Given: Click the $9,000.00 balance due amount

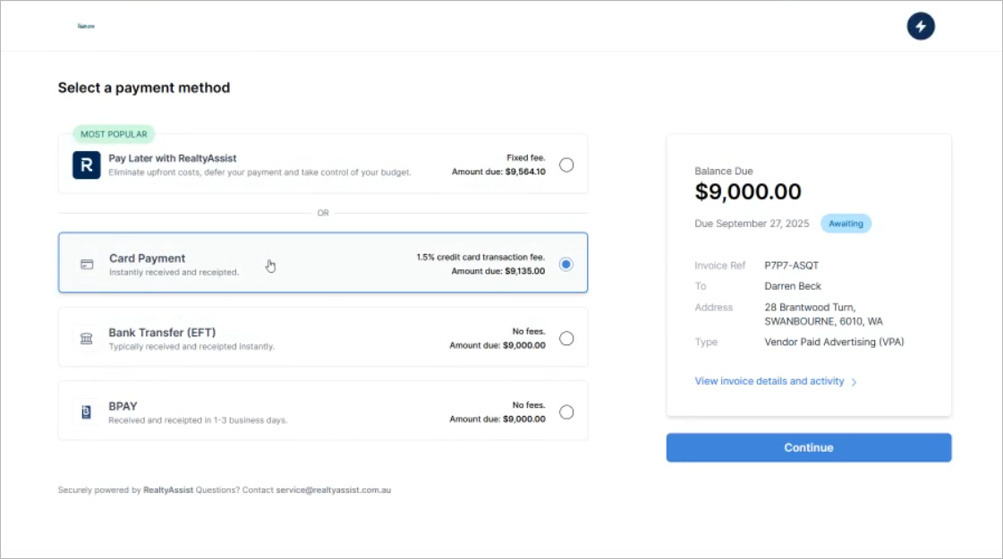Looking at the screenshot, I should (x=748, y=192).
